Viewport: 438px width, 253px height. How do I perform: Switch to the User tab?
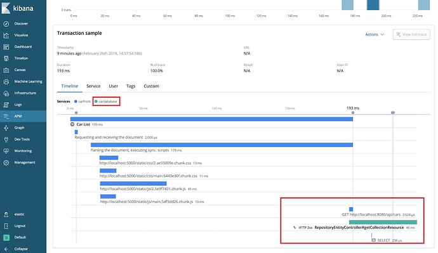point(113,86)
